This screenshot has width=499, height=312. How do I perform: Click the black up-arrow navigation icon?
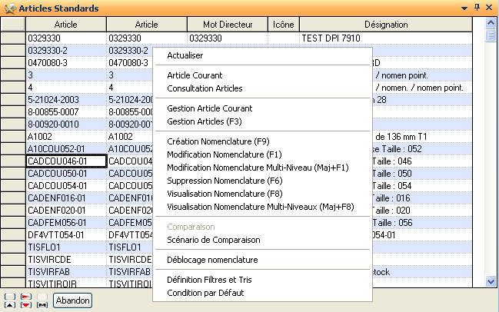pyautogui.click(x=9, y=306)
